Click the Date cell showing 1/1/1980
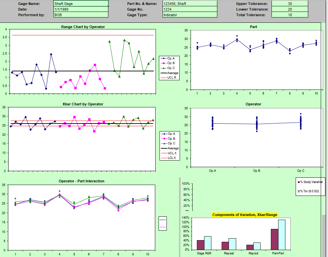 [81, 9]
